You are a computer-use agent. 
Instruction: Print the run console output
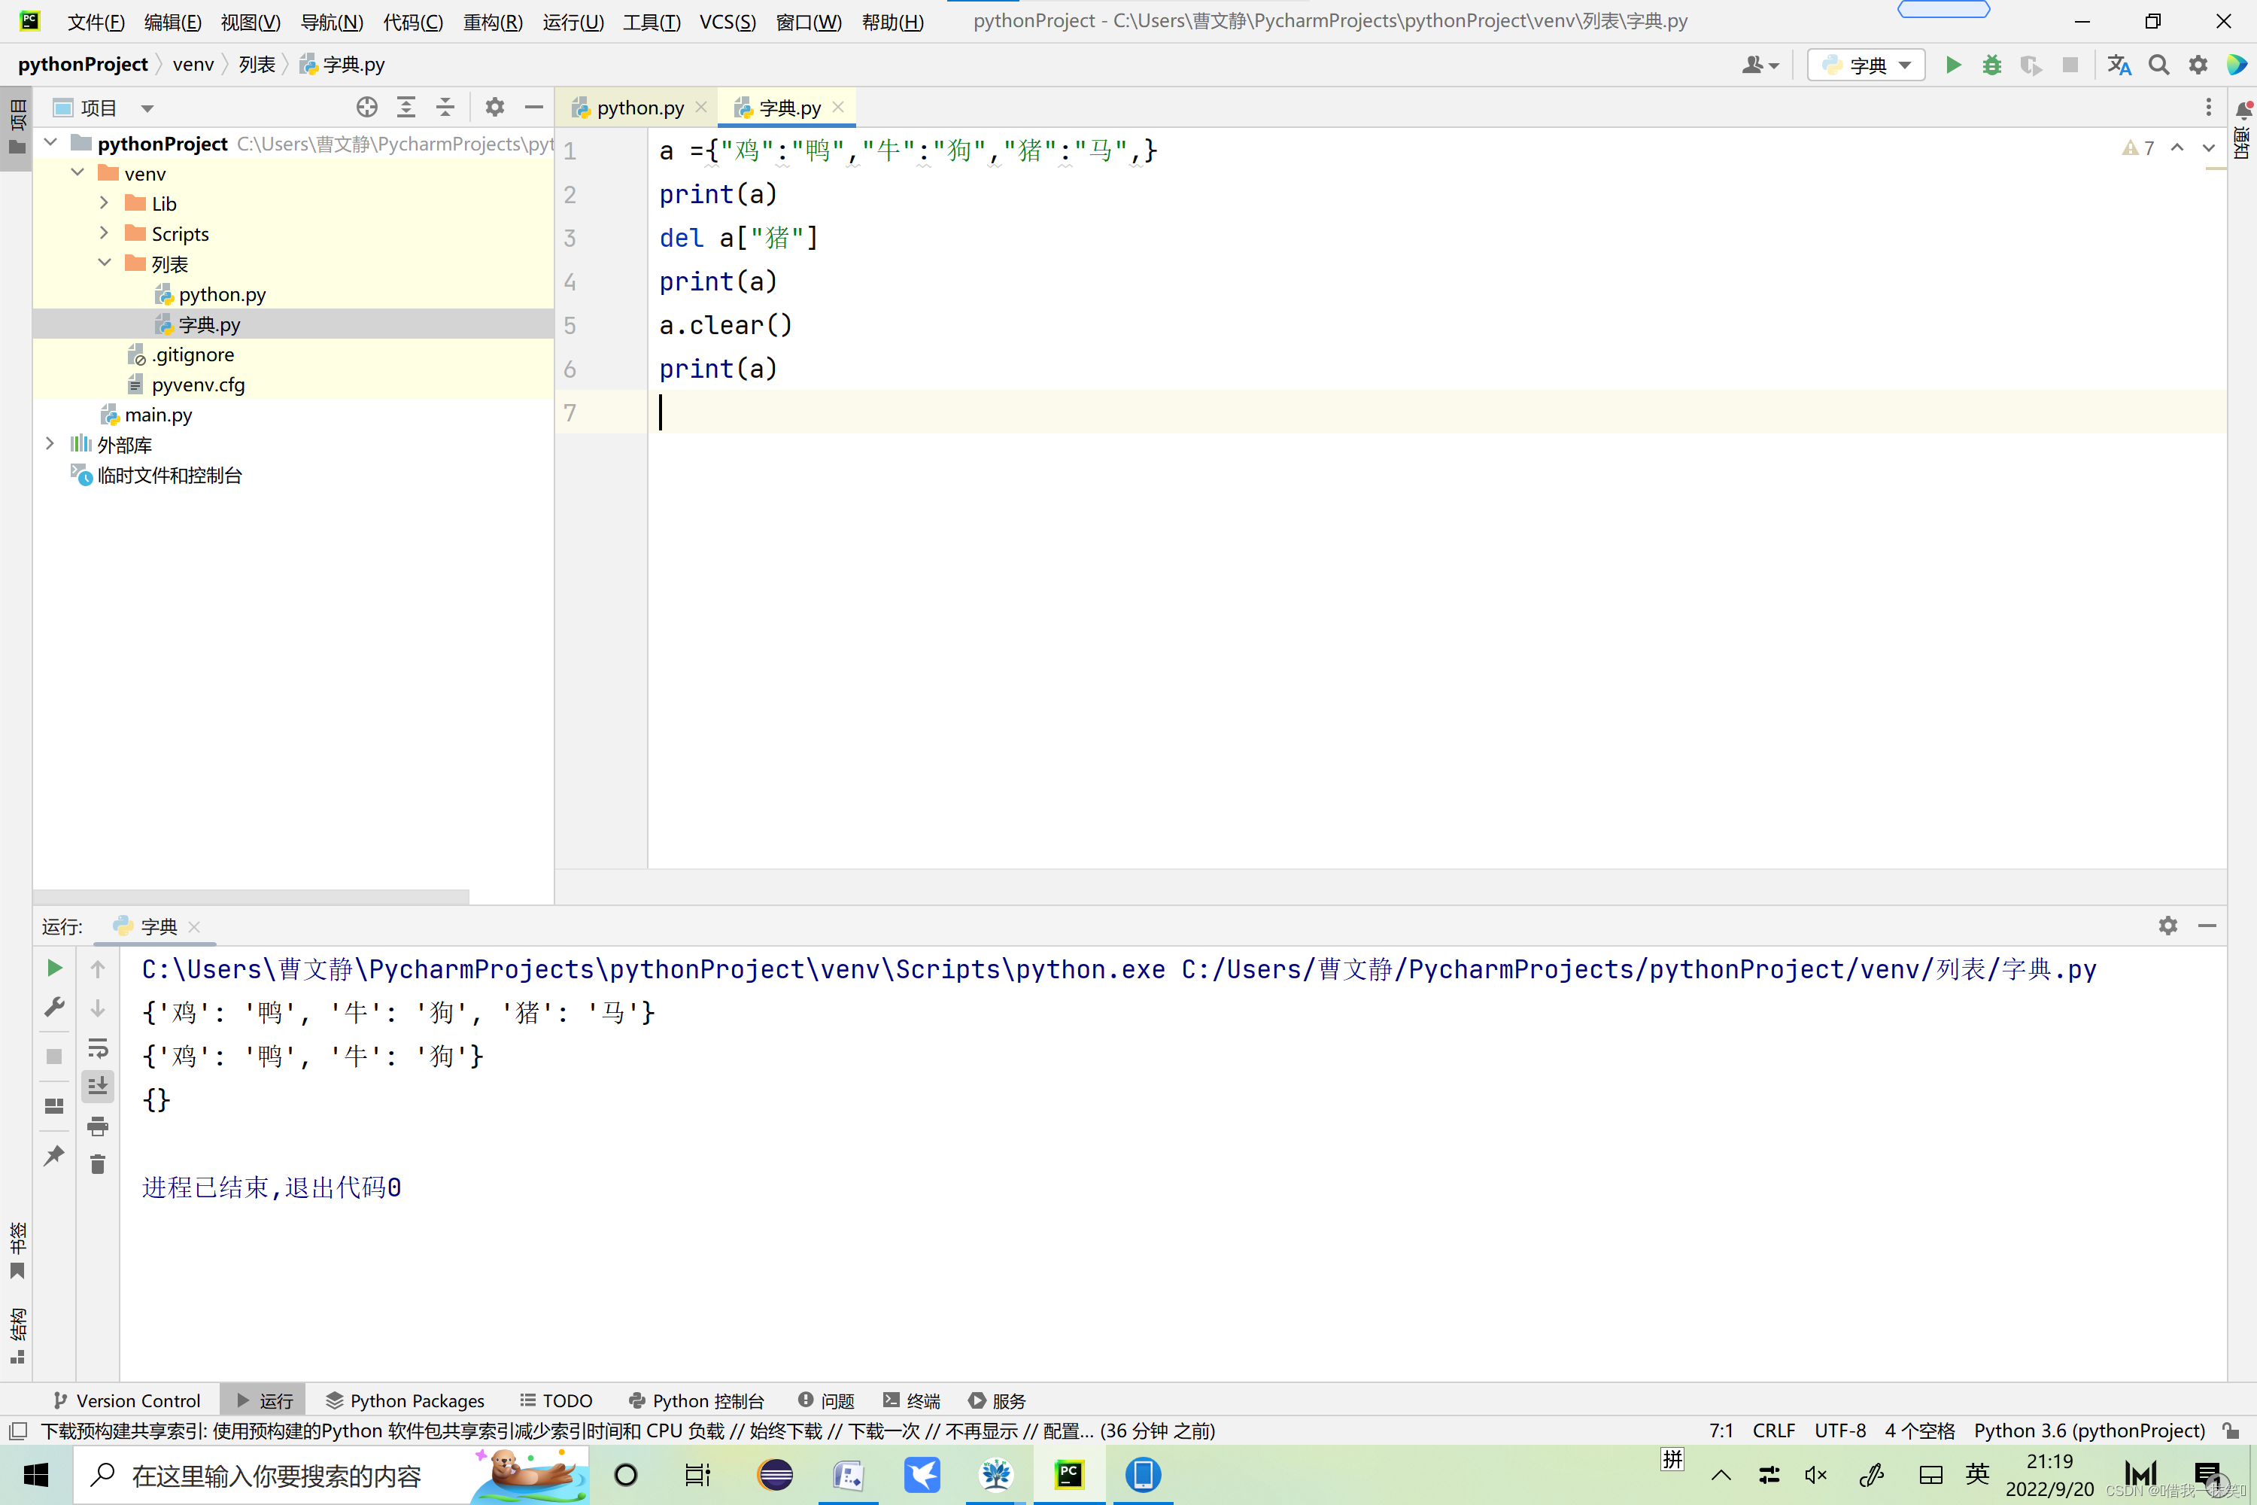(x=98, y=1126)
